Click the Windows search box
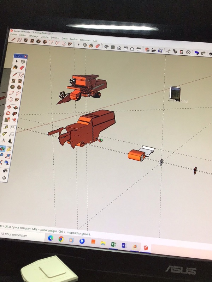 click(22, 235)
